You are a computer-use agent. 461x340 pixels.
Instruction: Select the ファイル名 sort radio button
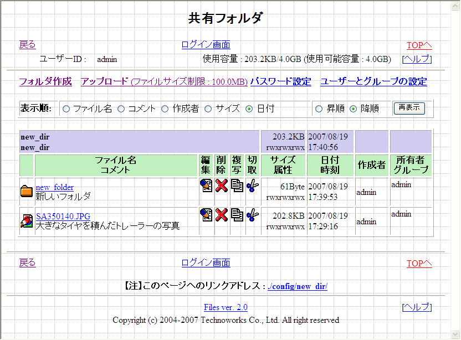click(x=66, y=109)
